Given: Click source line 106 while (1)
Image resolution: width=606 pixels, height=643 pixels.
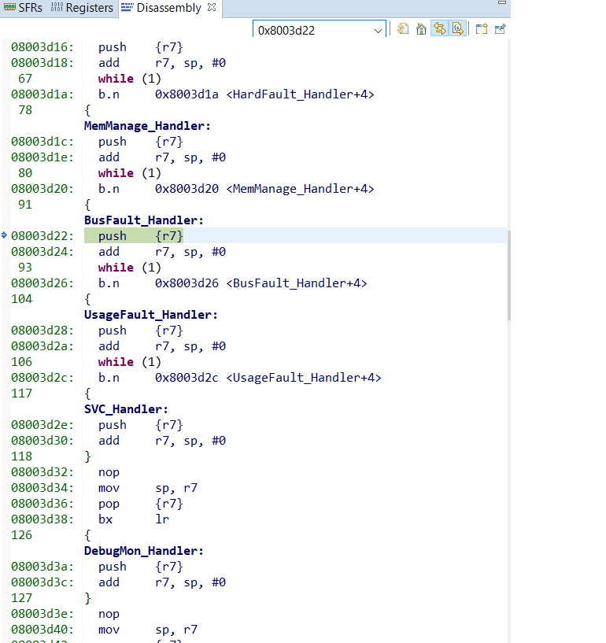Looking at the screenshot, I should click(130, 362).
